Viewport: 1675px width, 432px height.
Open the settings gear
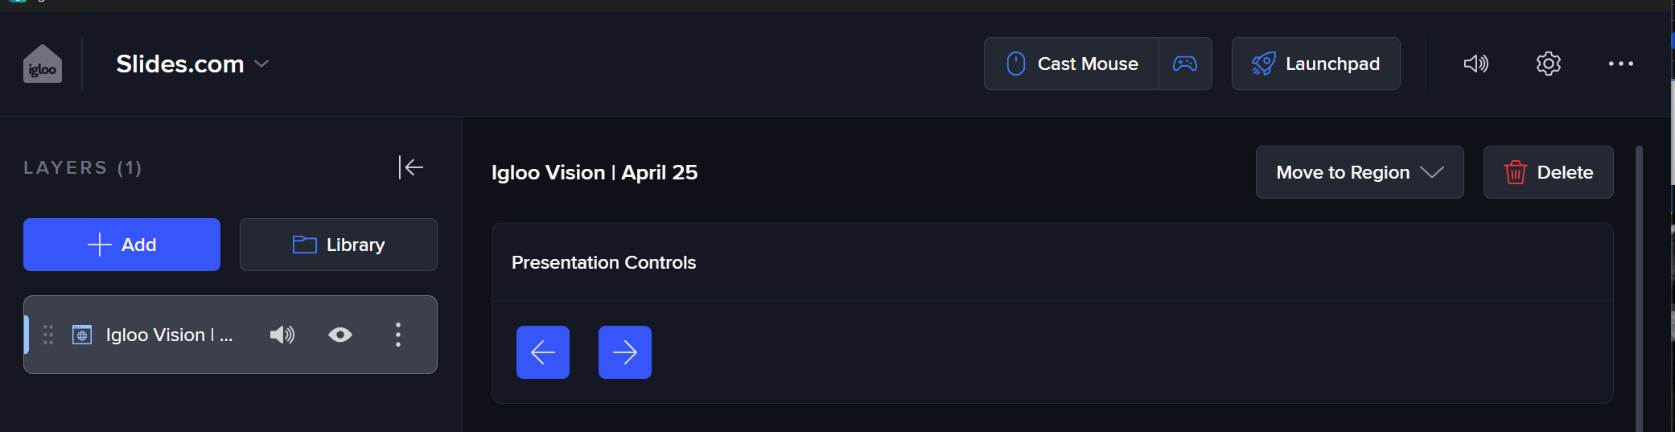[x=1548, y=64]
